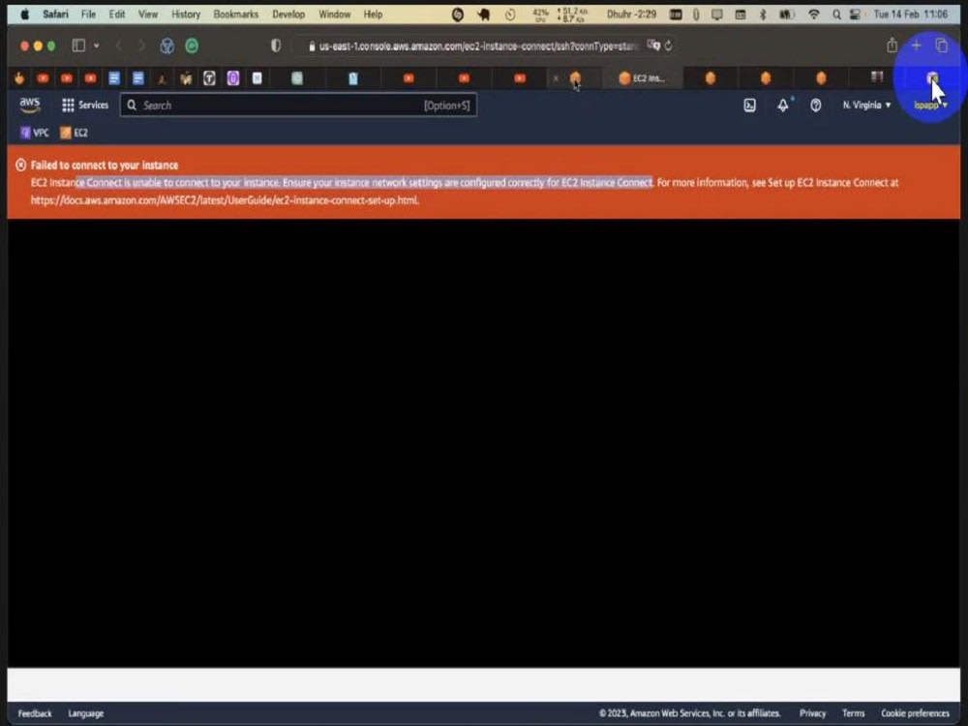This screenshot has width=968, height=726.
Task: Switch to the EC2 Instance tab
Action: [x=642, y=78]
